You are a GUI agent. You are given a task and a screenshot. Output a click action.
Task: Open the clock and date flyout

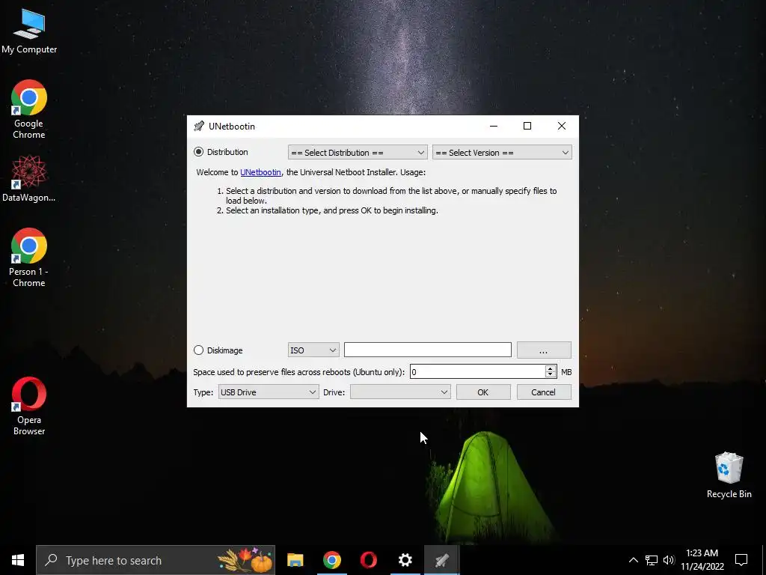[702, 560]
